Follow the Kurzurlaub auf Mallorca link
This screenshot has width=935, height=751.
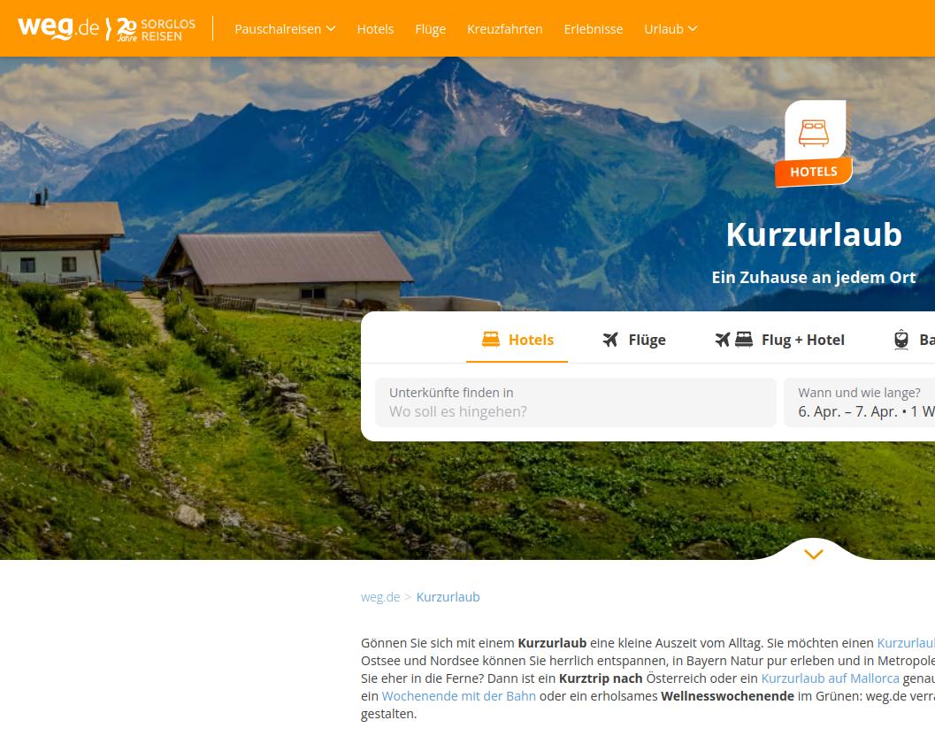click(x=830, y=678)
